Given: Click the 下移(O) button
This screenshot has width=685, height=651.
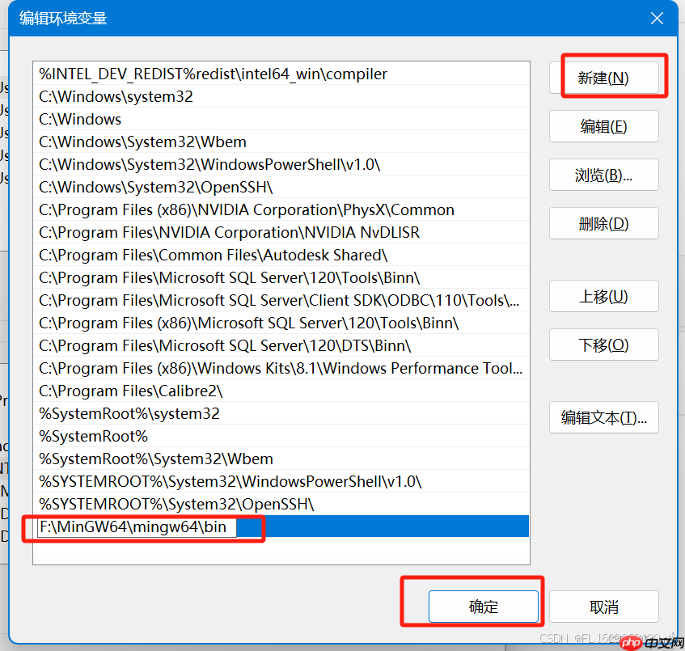Looking at the screenshot, I should [603, 345].
